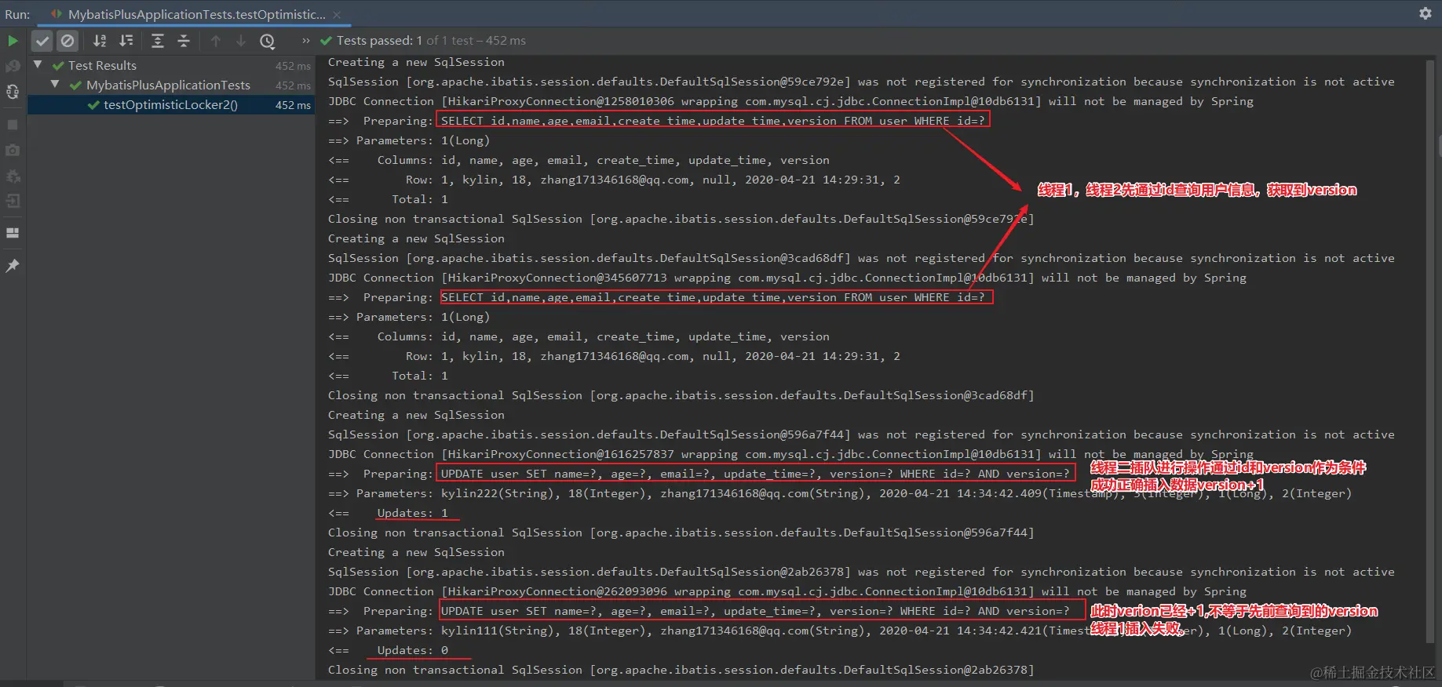Open test history clock dropdown

pos(268,42)
